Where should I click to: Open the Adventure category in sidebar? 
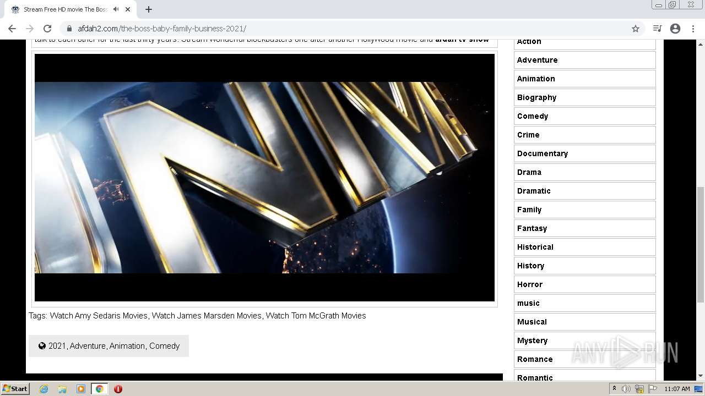tap(584, 60)
